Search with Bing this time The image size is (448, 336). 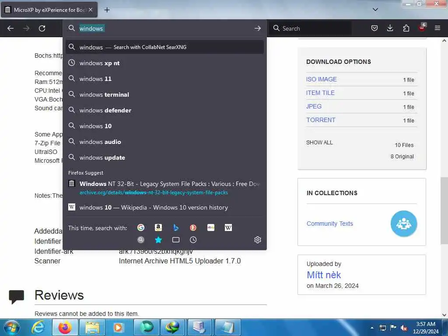pos(176,227)
